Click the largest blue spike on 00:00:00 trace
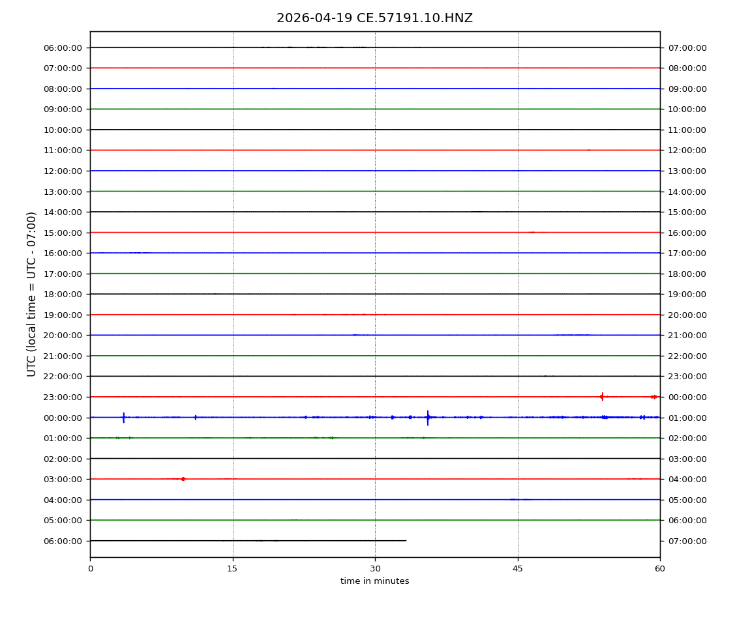750x619 pixels. click(428, 418)
